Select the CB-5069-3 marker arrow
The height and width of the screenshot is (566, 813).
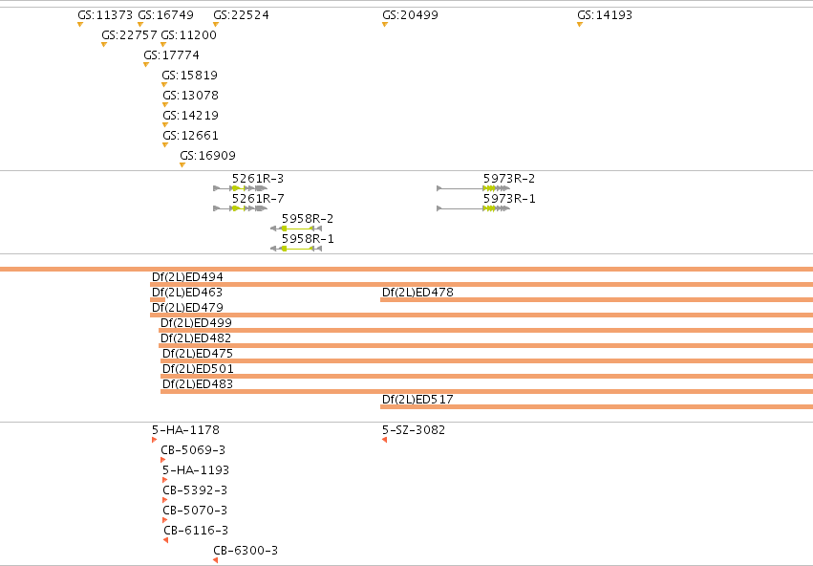162,460
